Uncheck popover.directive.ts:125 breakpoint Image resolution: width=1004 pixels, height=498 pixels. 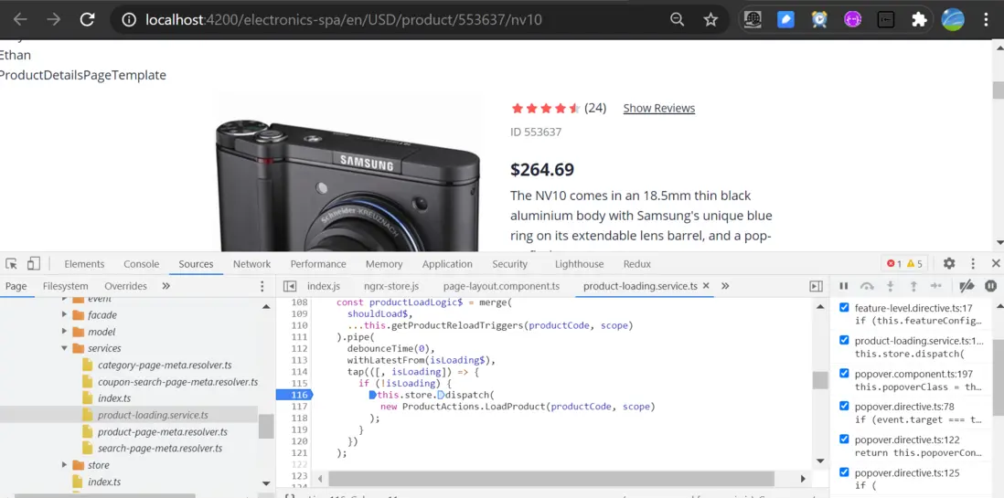pyautogui.click(x=844, y=472)
